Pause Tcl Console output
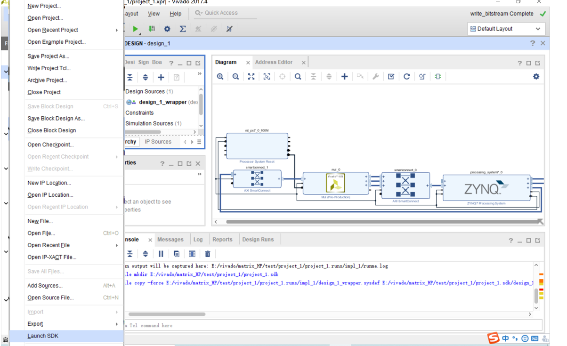The height and width of the screenshot is (346, 567). pyautogui.click(x=161, y=254)
